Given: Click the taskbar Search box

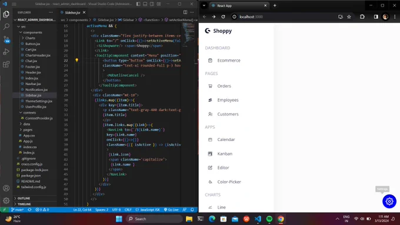Looking at the screenshot, I should coord(154,219).
